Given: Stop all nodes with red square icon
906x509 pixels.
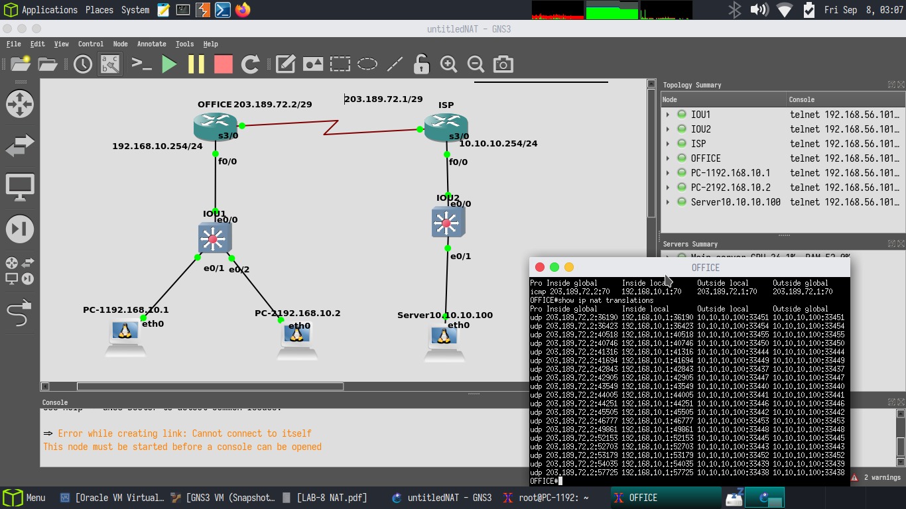Looking at the screenshot, I should coord(224,64).
